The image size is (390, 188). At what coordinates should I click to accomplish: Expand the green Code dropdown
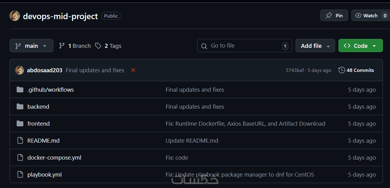click(x=360, y=46)
